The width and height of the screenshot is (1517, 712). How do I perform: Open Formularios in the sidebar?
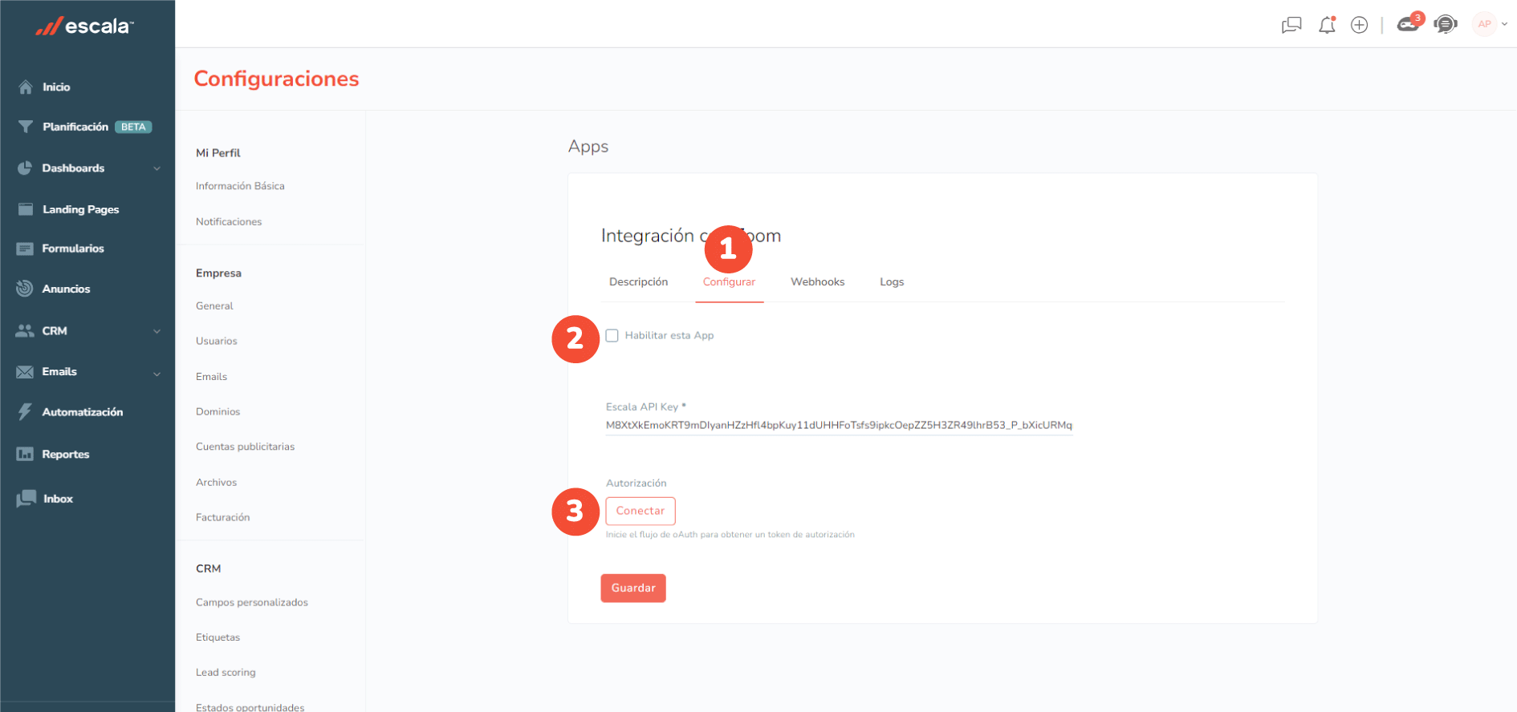[73, 249]
